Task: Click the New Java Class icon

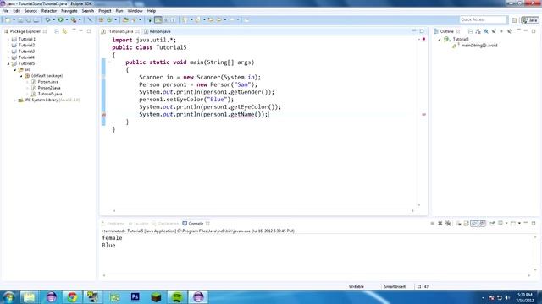Action: [109, 19]
